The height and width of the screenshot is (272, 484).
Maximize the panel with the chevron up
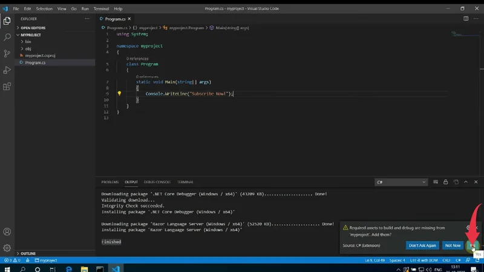pyautogui.click(x=465, y=182)
